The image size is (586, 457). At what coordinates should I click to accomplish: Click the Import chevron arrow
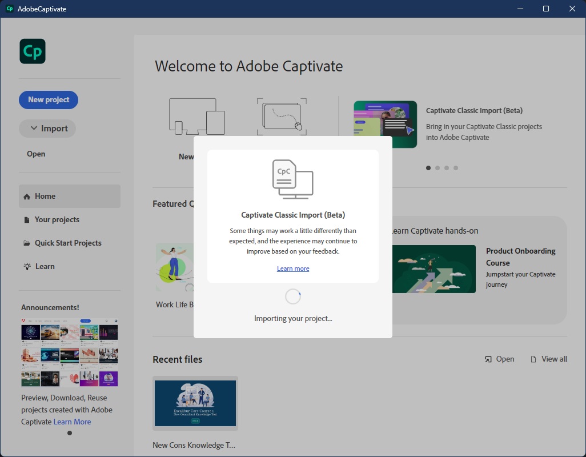(x=34, y=128)
